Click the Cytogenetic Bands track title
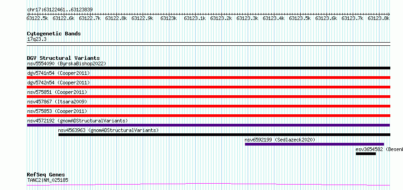Viewport: 403px width, 190px height. point(54,34)
